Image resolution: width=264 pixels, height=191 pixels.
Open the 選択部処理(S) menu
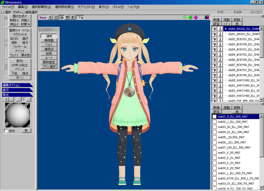click(x=64, y=7)
